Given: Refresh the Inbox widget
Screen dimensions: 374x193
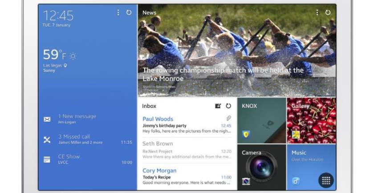Looking at the screenshot, I should [x=228, y=106].
